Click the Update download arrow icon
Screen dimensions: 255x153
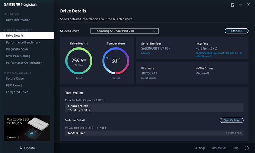point(21,148)
